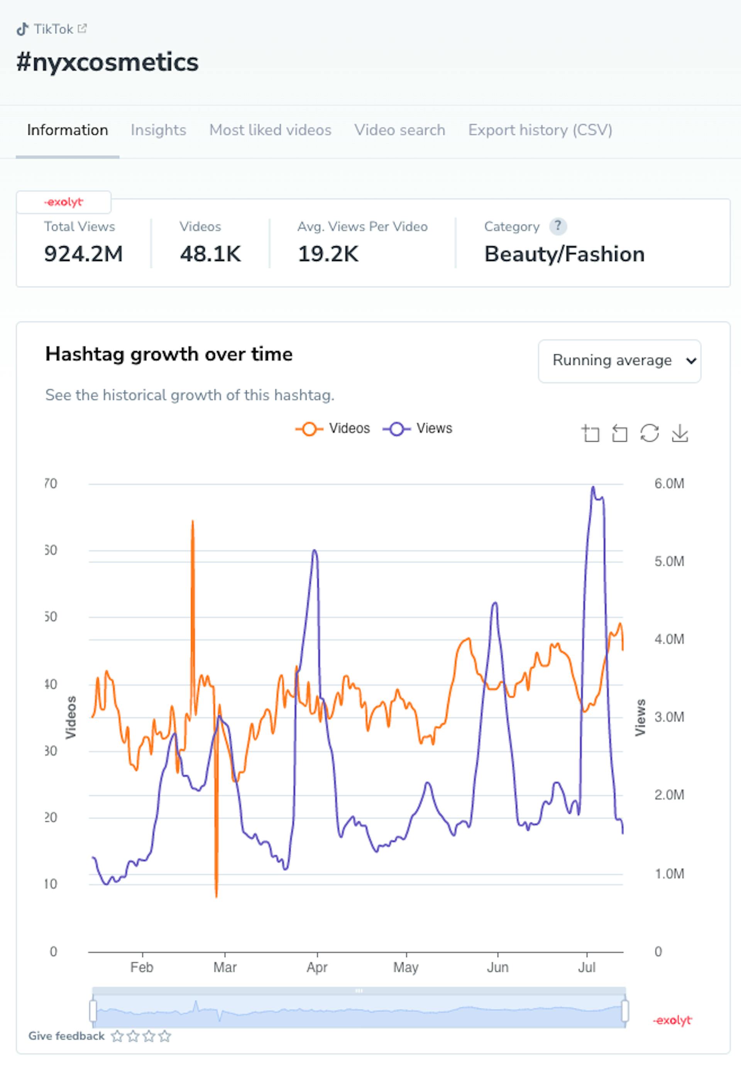This screenshot has height=1068, width=741.
Task: Click the Avg. Views Per Video 19.2K
Action: 328,254
